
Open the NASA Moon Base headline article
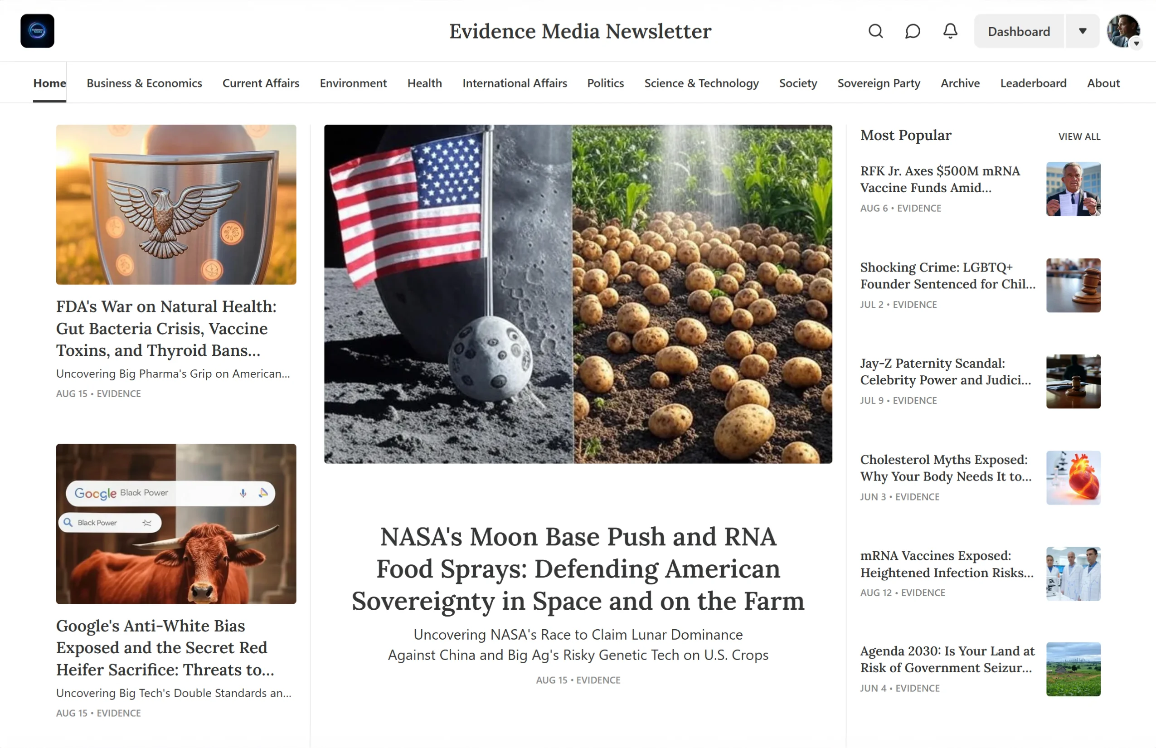(578, 569)
